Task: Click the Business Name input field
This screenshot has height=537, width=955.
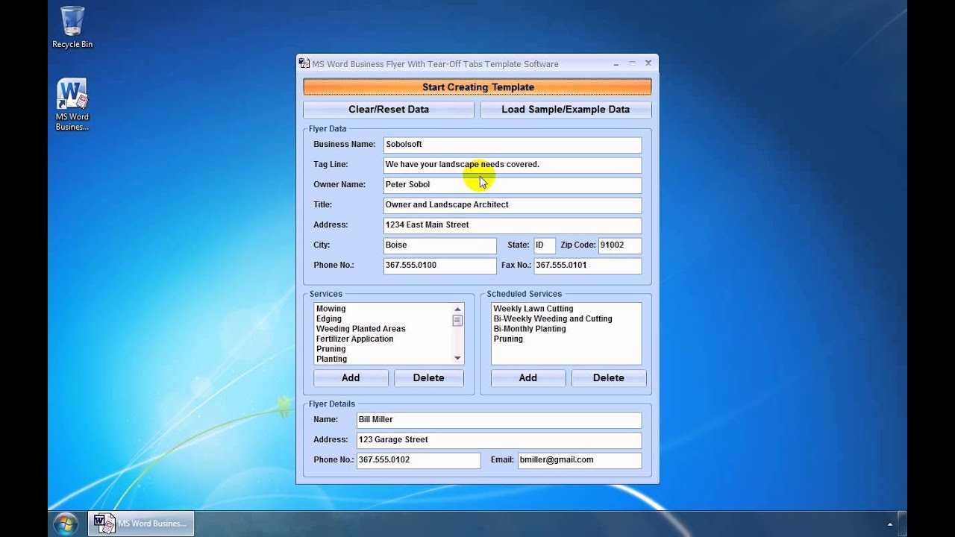Action: (513, 145)
